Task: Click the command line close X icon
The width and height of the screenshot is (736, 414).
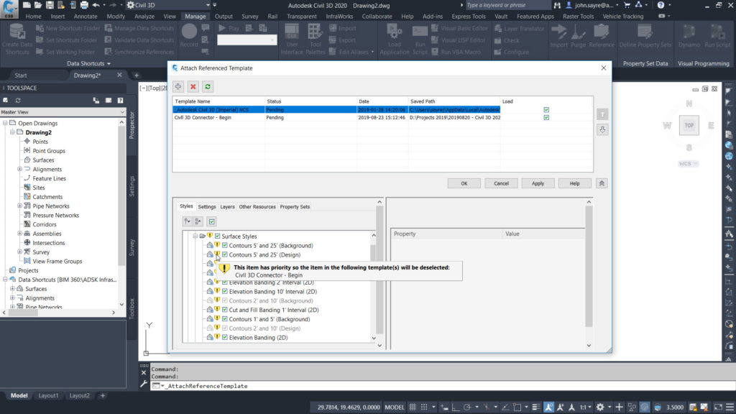Action: pyautogui.click(x=144, y=373)
